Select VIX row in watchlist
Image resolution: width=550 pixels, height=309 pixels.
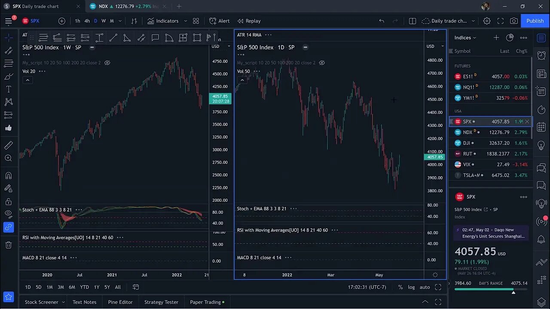click(x=491, y=164)
